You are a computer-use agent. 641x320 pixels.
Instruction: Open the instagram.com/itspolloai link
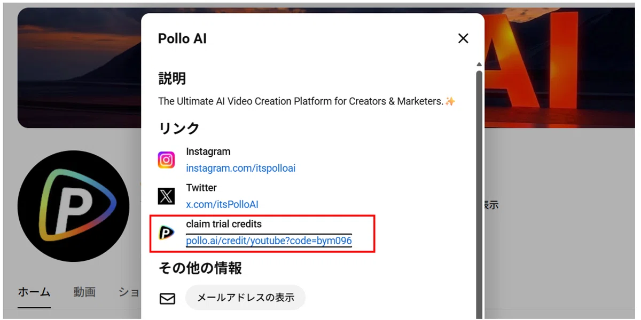pyautogui.click(x=240, y=168)
